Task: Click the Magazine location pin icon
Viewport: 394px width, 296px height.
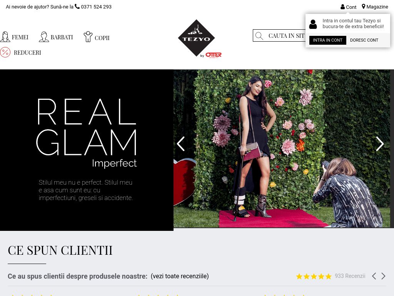Action: (363, 7)
